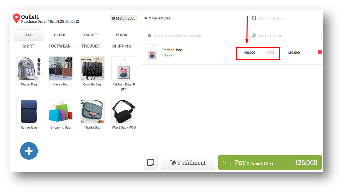
Task: Open the 19 March 2025 date picker
Action: coord(123,18)
